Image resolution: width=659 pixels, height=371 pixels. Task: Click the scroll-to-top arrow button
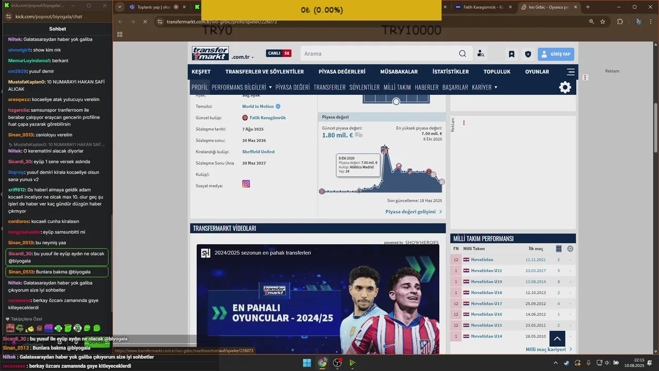coord(557,339)
